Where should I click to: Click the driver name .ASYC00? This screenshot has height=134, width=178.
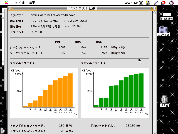[36, 32]
